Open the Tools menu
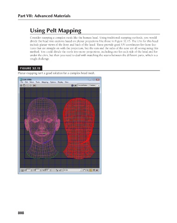Image resolution: width=177 pixels, height=223 pixels. pyautogui.click(x=38, y=82)
